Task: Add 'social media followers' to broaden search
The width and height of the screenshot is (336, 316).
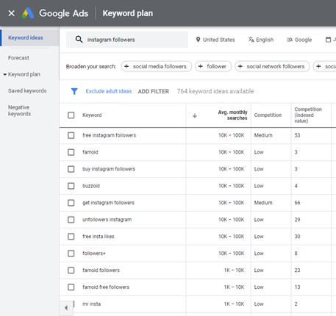Action: (157, 66)
